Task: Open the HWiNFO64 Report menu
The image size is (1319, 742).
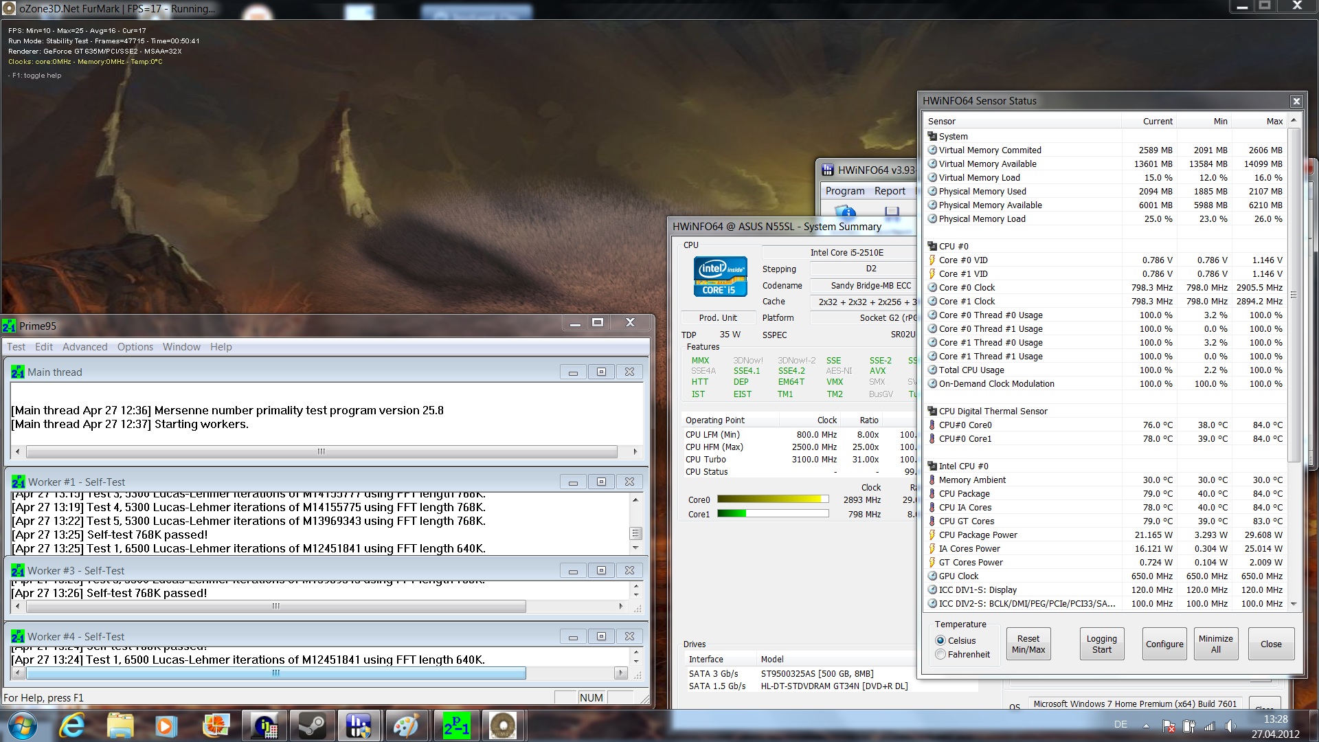Action: pos(890,191)
